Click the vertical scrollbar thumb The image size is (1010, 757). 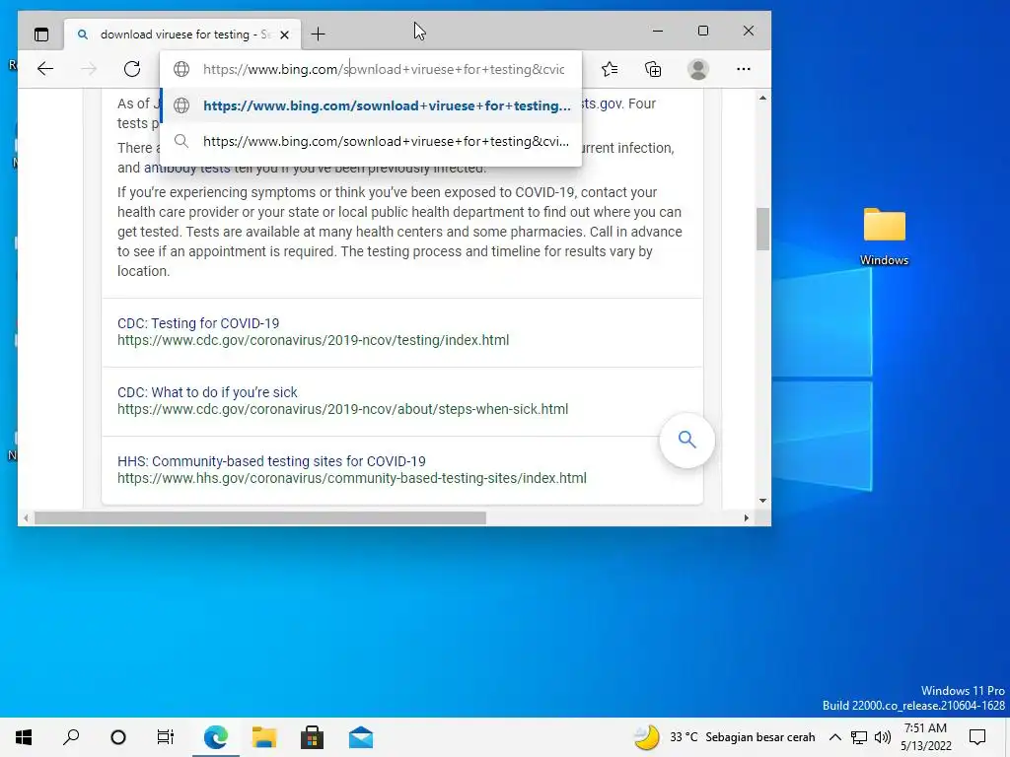point(762,229)
